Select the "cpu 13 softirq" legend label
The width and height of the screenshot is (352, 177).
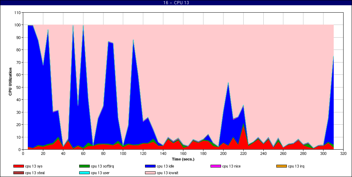pos(104,166)
